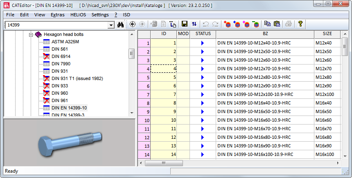Screen dimensions: 352x178
Task: Click the paste clipboard icon
Action: 277,24
